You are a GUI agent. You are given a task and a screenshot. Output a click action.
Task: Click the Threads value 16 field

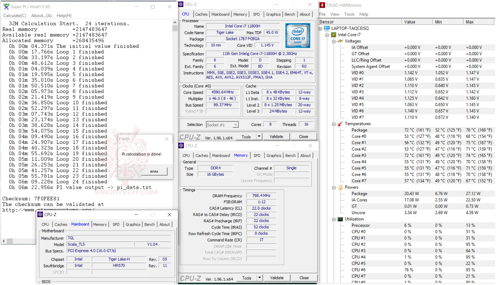point(306,124)
